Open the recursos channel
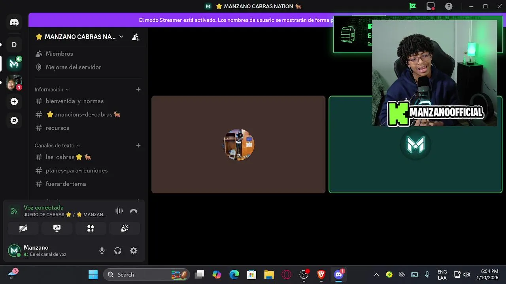 coord(88,128)
